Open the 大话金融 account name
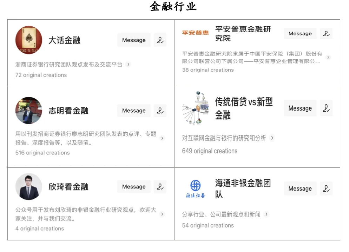 pos(64,40)
